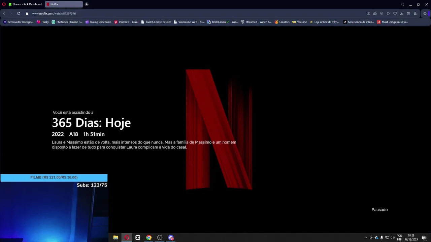Open the Most Dangerous Ho... bookmark
Viewport: 431px width, 242px height.
pyautogui.click(x=392, y=22)
